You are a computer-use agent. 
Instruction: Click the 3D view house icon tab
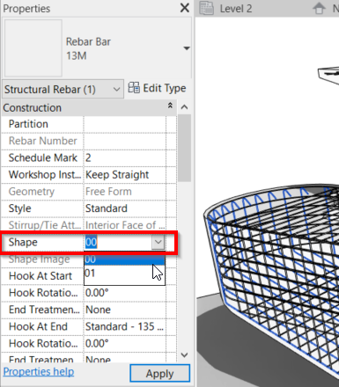[319, 8]
